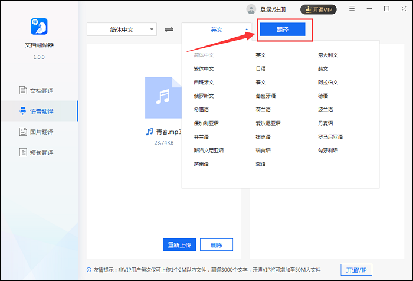413x281 pixels.
Task: Select 芬兰语 from the language list
Action: [201, 137]
